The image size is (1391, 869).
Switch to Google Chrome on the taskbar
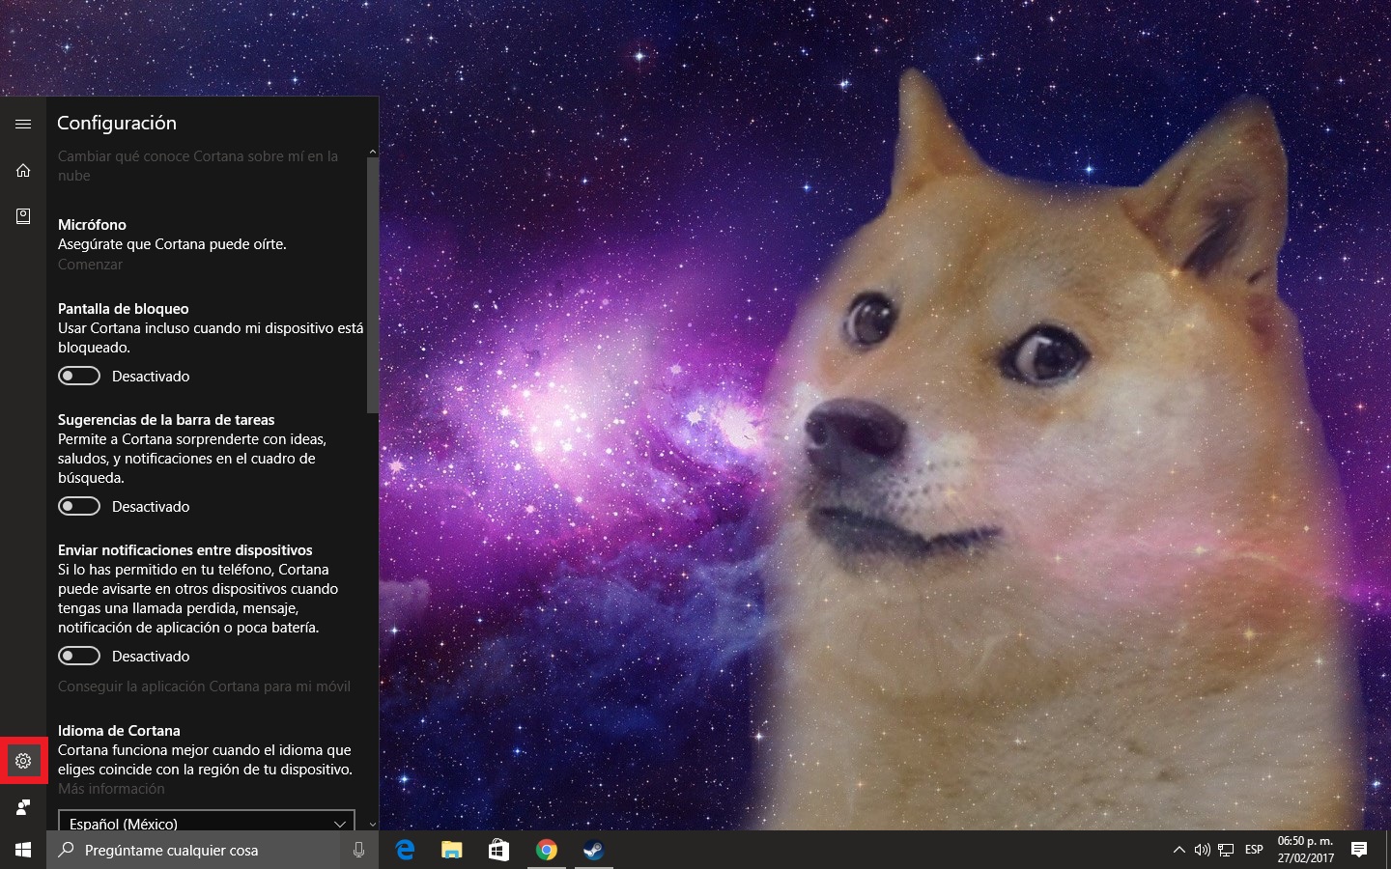(546, 850)
